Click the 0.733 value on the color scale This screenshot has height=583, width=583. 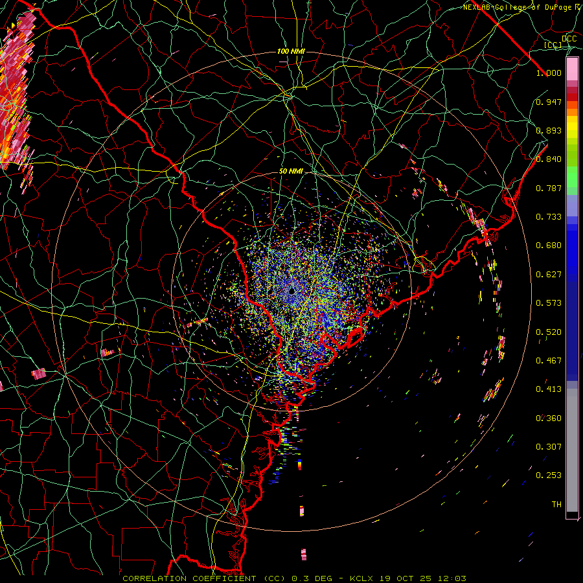point(549,217)
